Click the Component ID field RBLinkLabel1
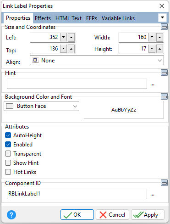This screenshot has height=224, width=170. [x=77, y=194]
